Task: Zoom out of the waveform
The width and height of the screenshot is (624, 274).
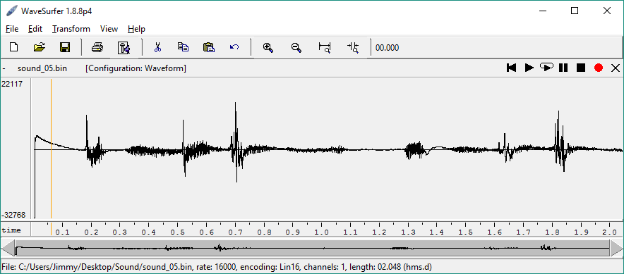Action: pos(296,48)
